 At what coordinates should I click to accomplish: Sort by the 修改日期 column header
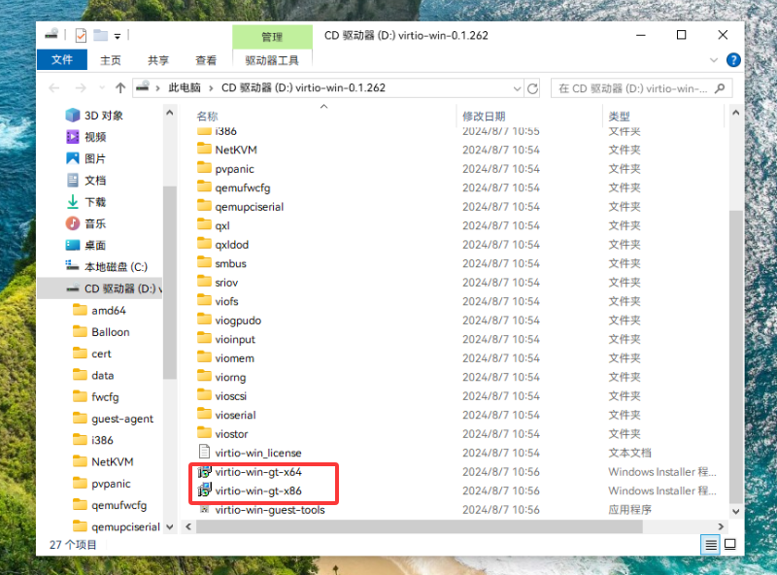484,116
